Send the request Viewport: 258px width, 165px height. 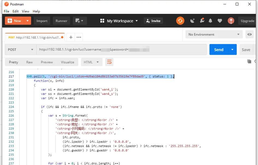219,49
